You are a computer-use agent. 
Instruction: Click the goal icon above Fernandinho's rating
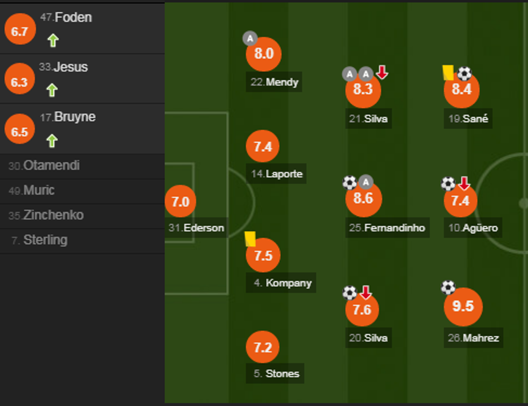[350, 183]
